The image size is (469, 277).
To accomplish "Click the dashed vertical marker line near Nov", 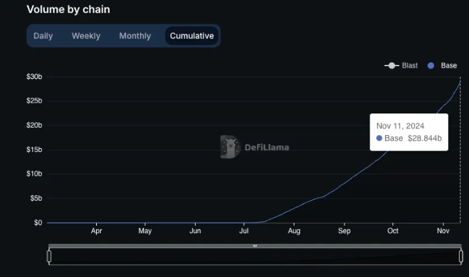I will [460, 169].
